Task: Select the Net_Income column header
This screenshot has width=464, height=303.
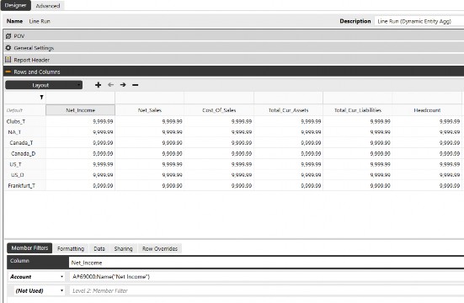Action: click(x=81, y=110)
